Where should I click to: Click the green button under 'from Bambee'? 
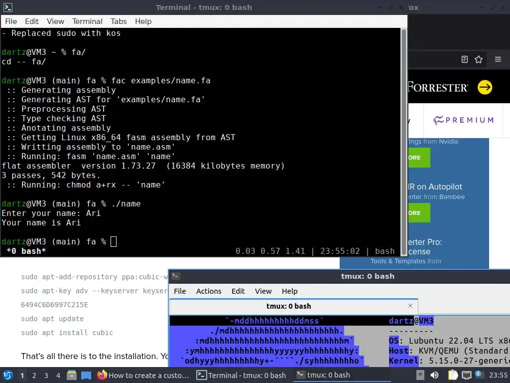click(419, 212)
